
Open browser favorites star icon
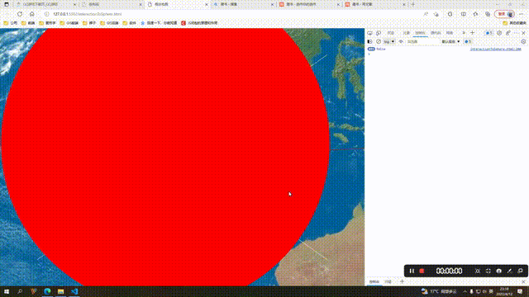tap(475, 14)
